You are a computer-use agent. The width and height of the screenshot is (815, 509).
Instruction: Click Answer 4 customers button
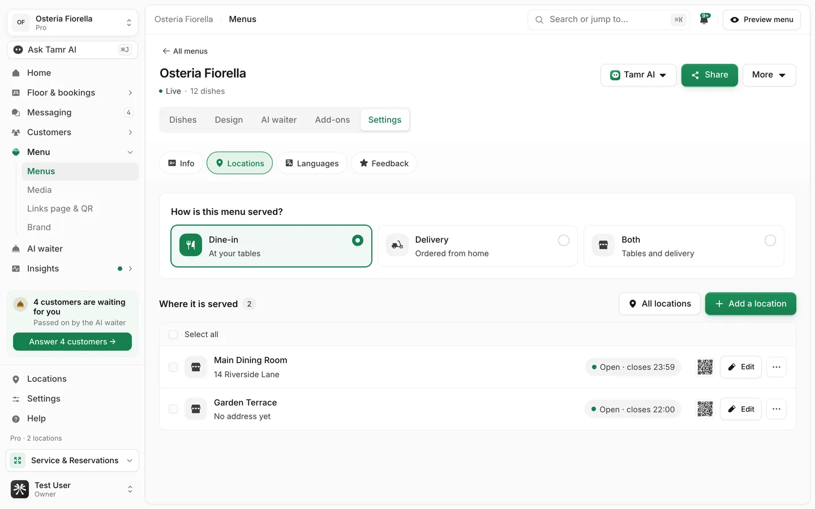tap(72, 342)
